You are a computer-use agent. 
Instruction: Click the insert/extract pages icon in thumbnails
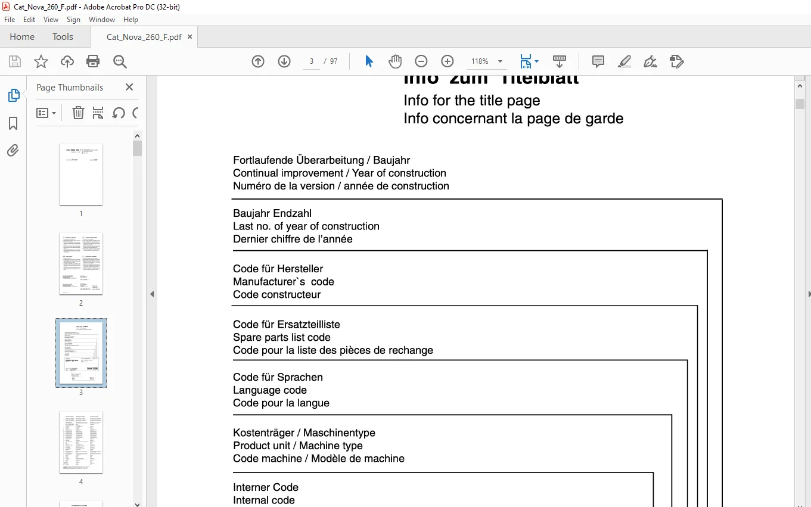98,113
